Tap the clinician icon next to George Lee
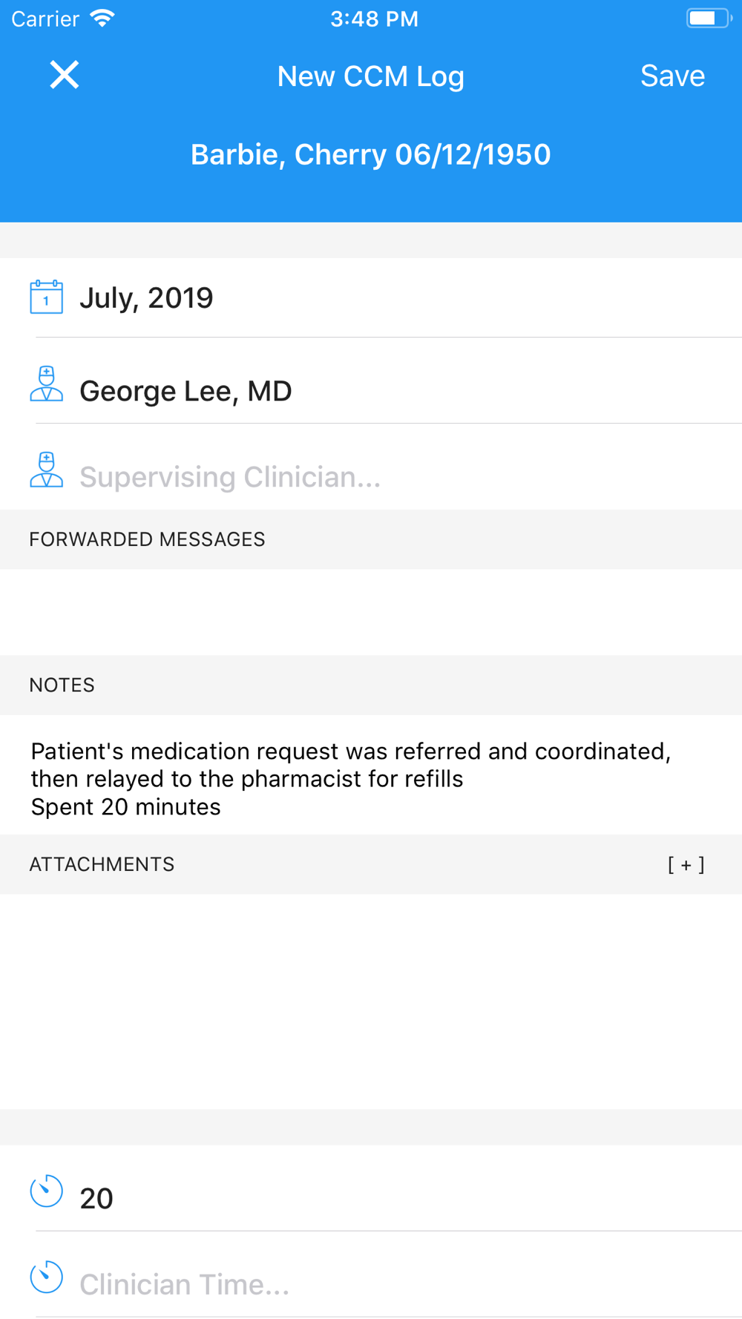This screenshot has height=1319, width=742. [46, 384]
